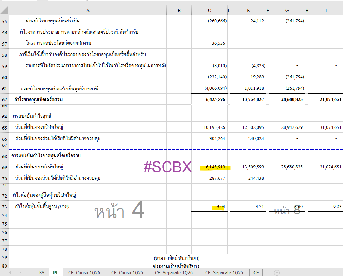Go to the CF sheet tab

tap(256, 273)
